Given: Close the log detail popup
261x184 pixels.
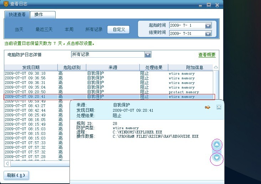Looking at the screenshot, I should click(x=219, y=107).
